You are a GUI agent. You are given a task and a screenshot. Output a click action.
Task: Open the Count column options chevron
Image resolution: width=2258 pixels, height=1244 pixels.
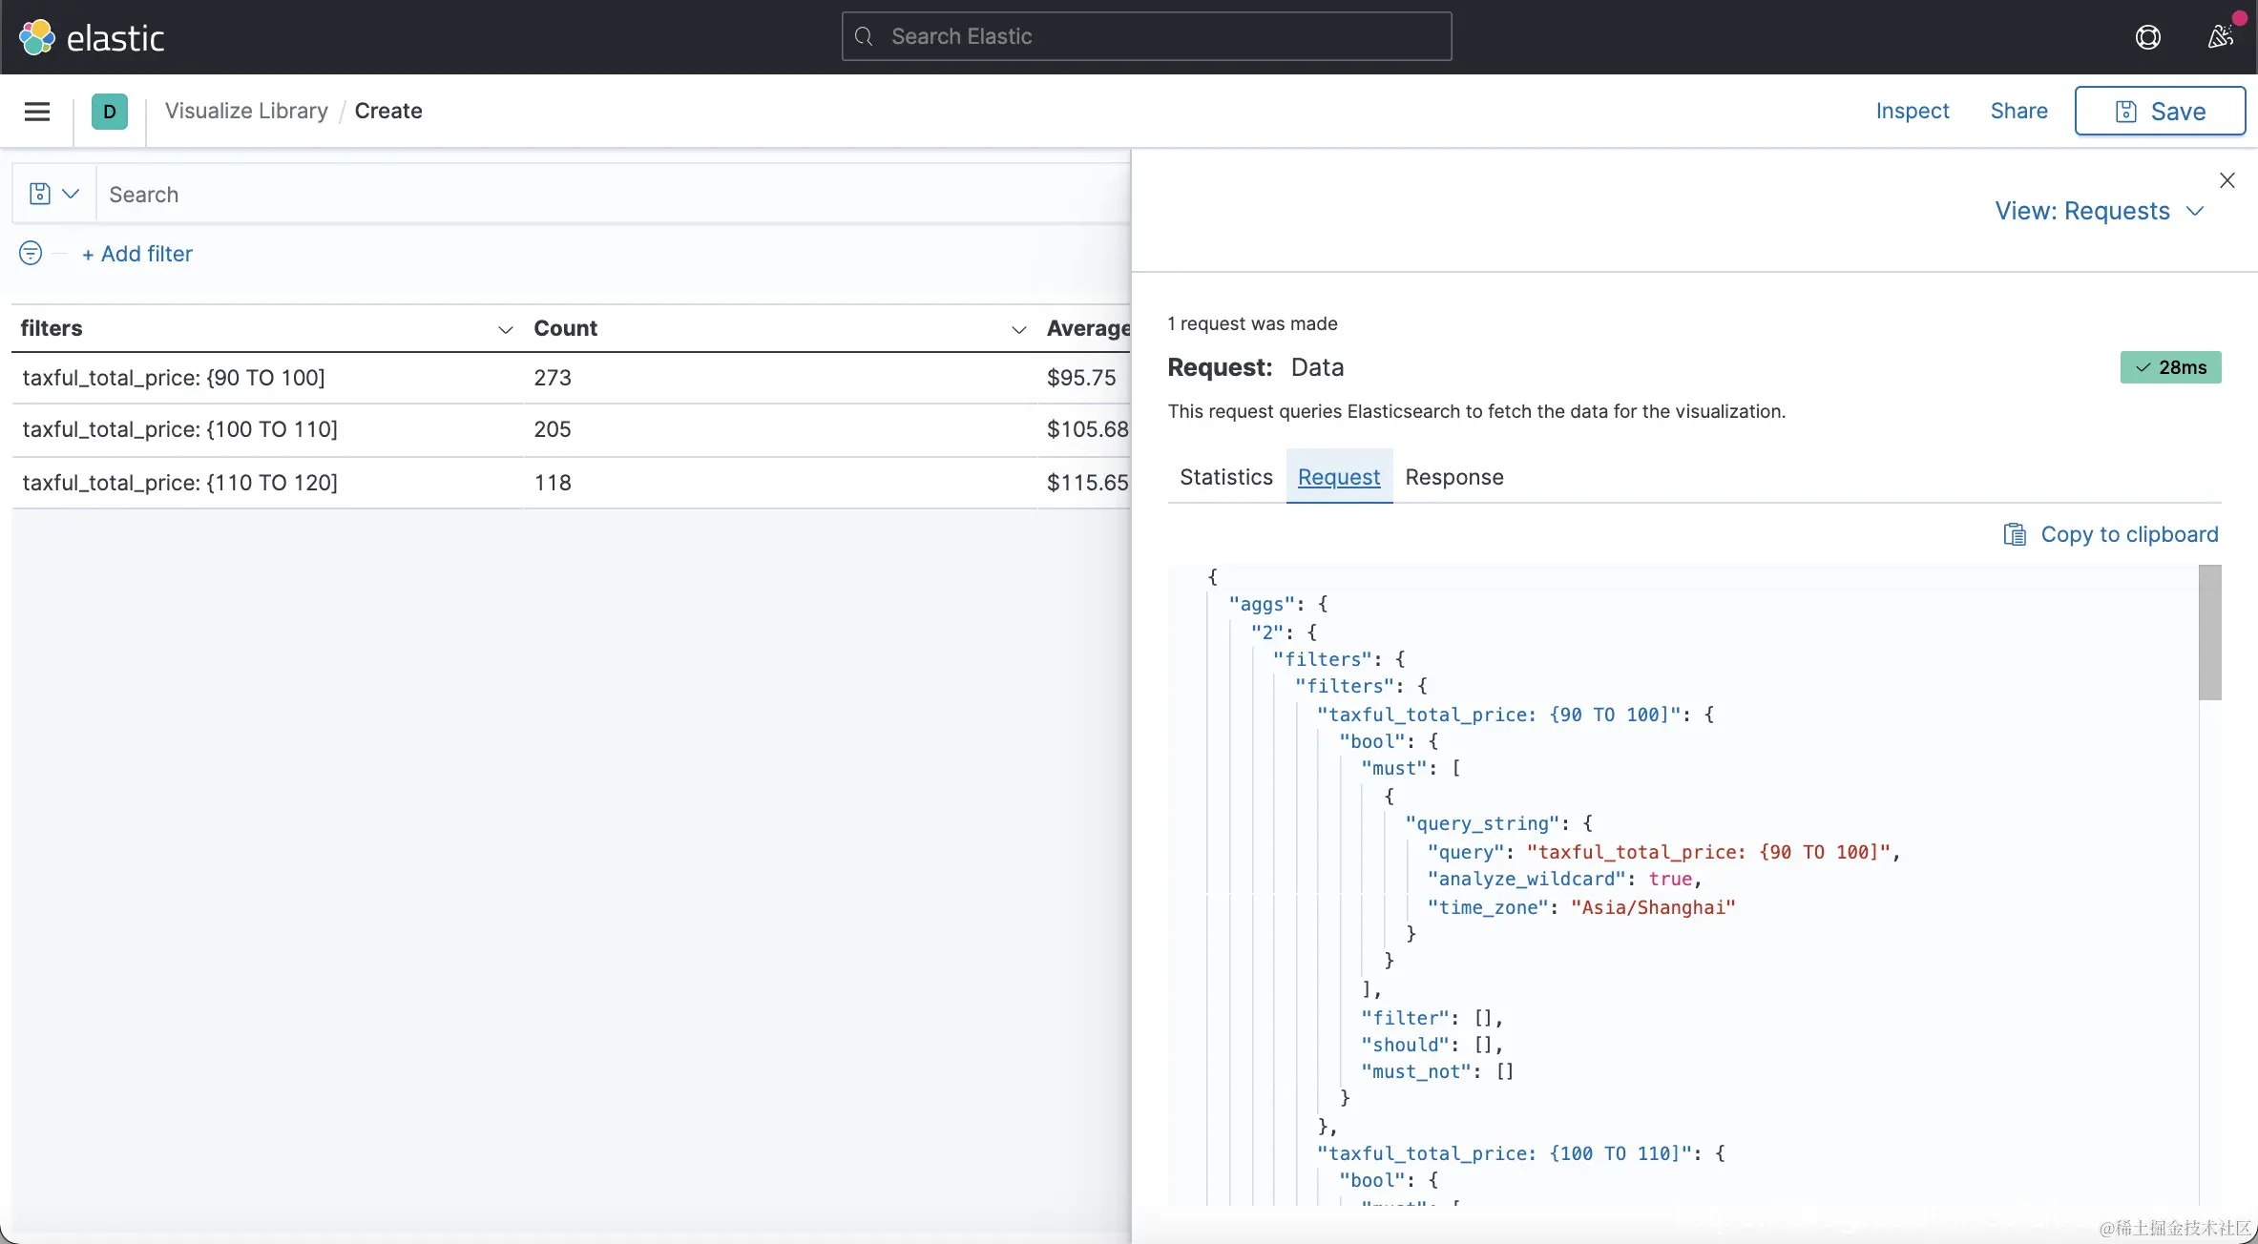1018,329
